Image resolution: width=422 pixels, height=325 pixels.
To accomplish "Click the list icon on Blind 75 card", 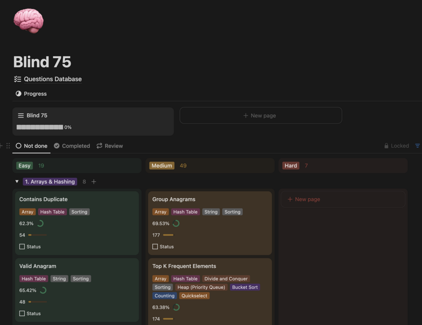I will tap(21, 116).
